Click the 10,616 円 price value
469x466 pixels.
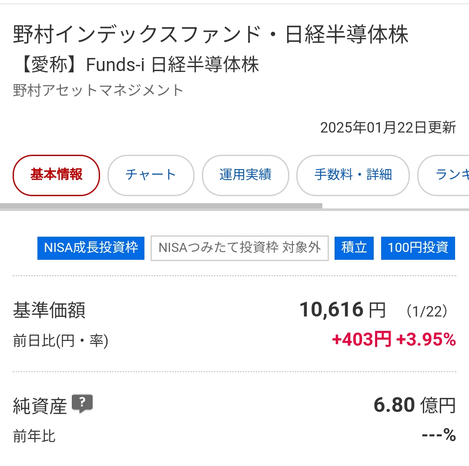click(343, 310)
